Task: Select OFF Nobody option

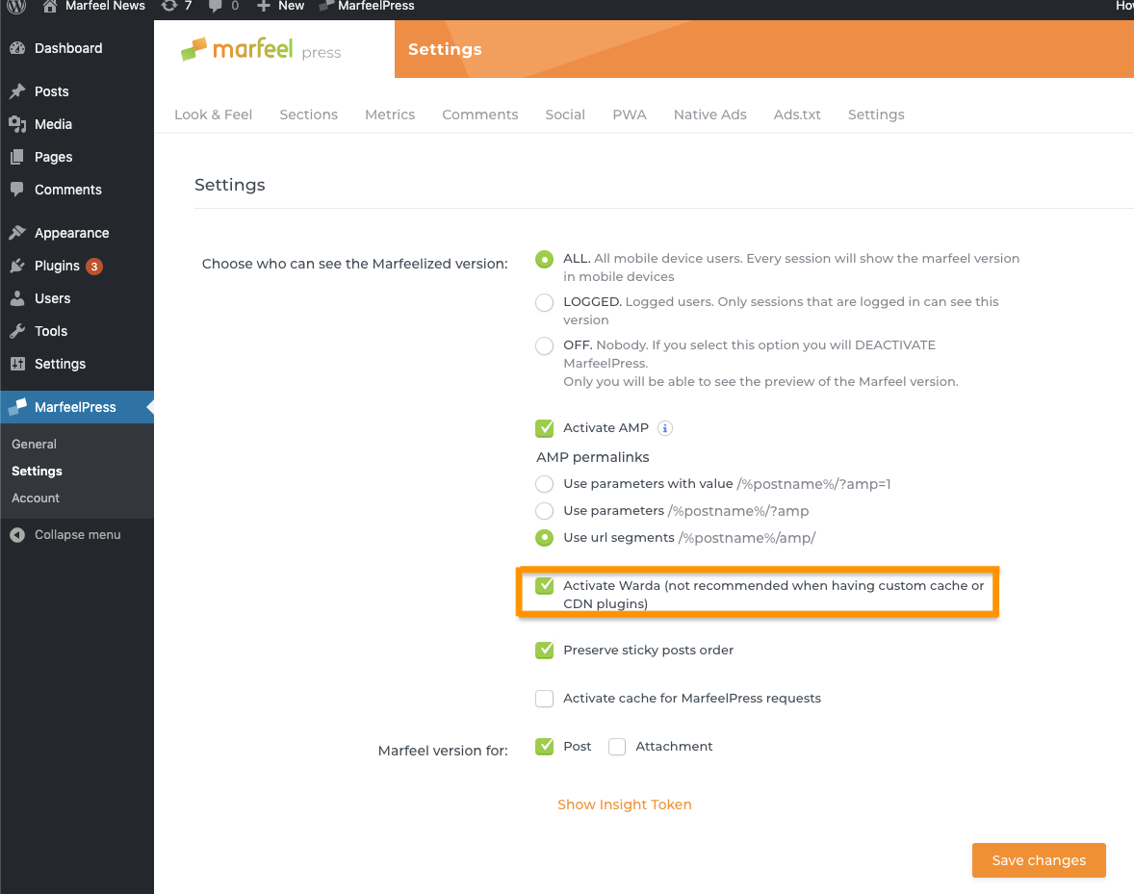Action: 545,345
